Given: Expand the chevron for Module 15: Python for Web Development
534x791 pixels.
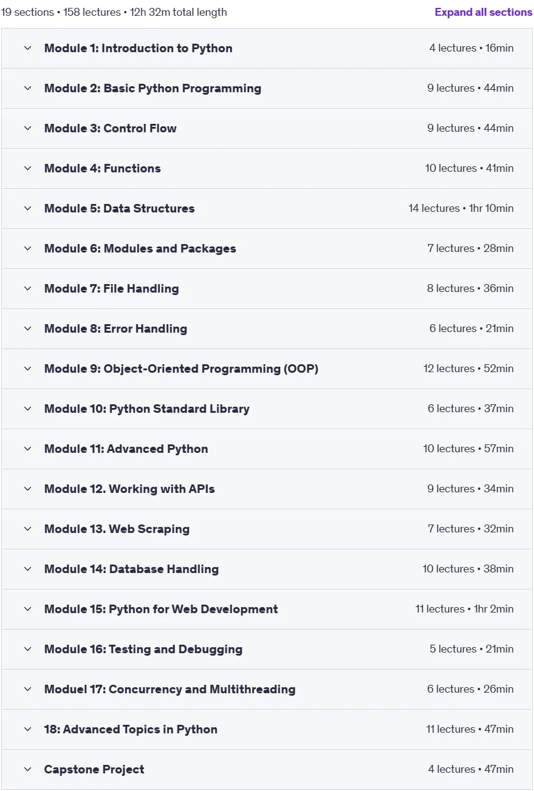Looking at the screenshot, I should 27,609.
